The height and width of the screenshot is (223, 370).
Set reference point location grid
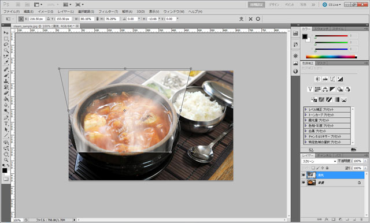tap(21, 19)
